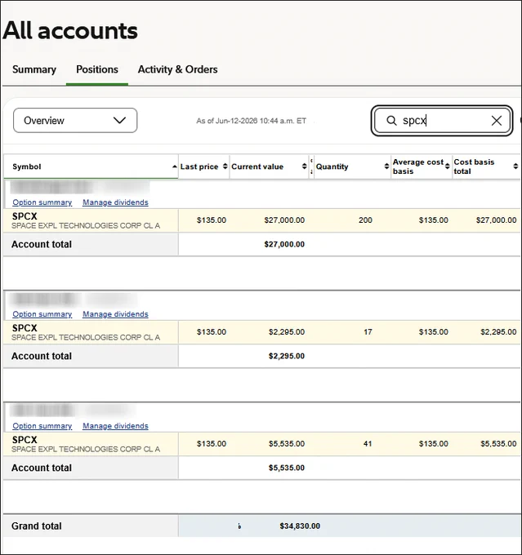Viewport: 522px width, 555px height.
Task: Select the SPCX symbol in the $5,535.00 row
Action: click(25, 440)
